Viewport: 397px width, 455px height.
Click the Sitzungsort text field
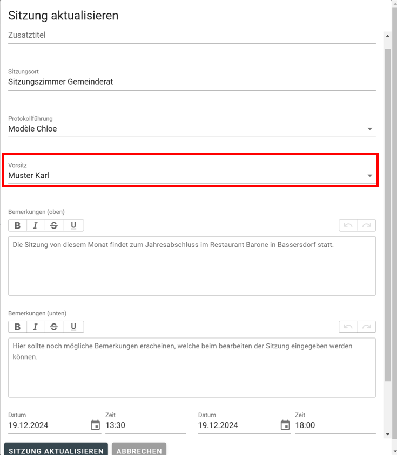pyautogui.click(x=191, y=82)
